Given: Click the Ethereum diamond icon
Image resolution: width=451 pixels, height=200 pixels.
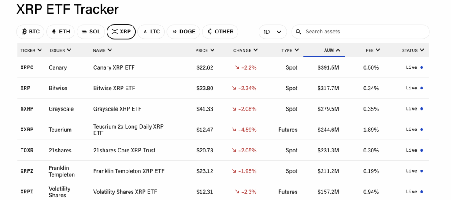Looking at the screenshot, I should 54,32.
